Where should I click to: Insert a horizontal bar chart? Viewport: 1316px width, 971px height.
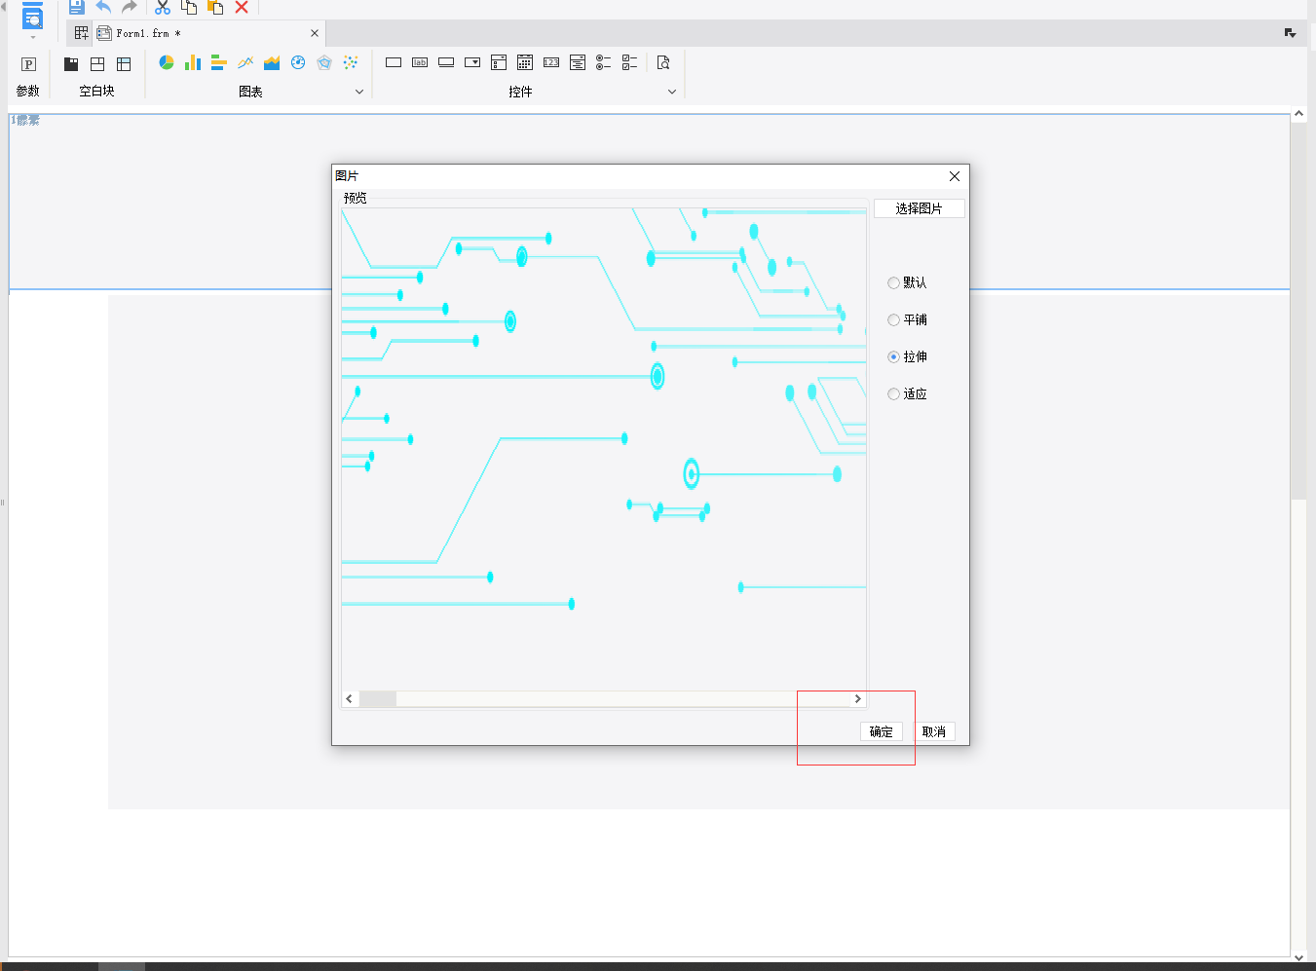219,62
